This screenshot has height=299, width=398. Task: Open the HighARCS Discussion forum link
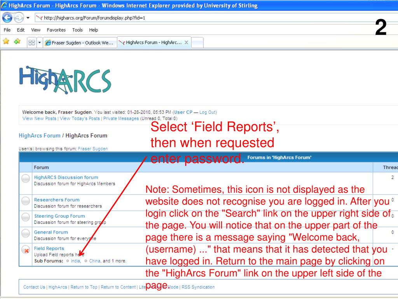tap(66, 178)
